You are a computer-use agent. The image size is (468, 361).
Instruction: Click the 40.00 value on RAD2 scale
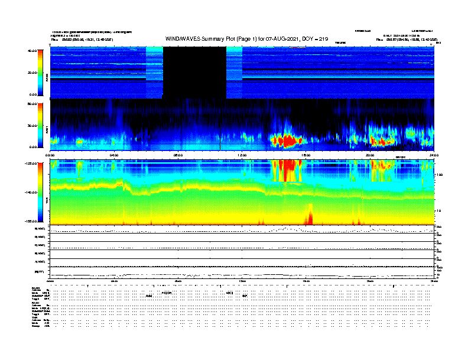[31, 51]
